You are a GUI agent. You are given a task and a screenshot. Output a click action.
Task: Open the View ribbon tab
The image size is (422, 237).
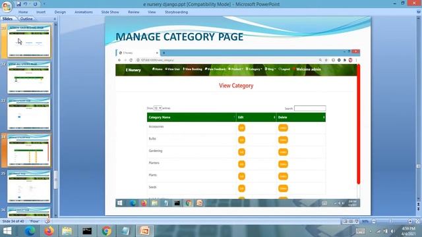[152, 12]
